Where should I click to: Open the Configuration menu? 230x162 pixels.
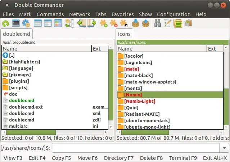[174, 14]
